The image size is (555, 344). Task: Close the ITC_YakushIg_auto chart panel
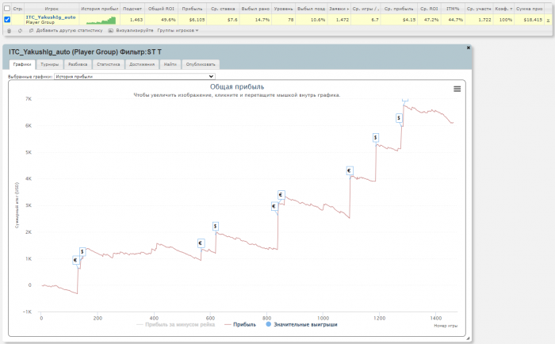469,48
